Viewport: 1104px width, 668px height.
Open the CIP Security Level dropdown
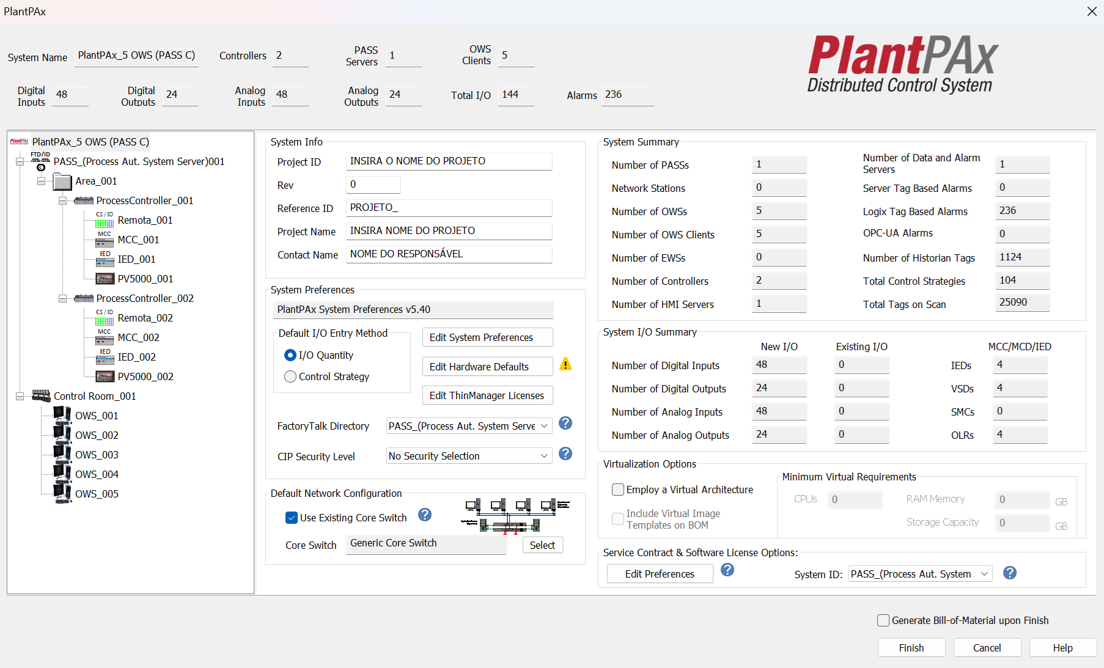pyautogui.click(x=469, y=456)
